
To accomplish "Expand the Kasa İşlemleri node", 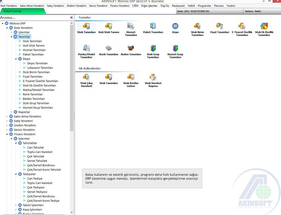I will coord(16,209).
